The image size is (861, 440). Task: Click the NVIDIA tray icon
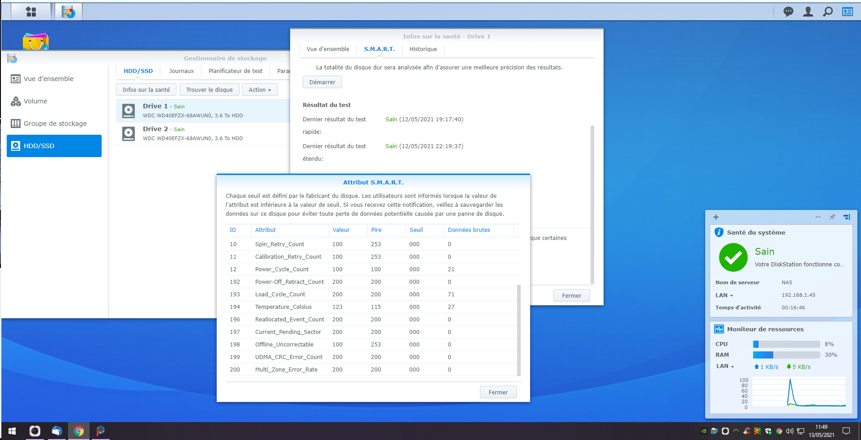[x=704, y=431]
